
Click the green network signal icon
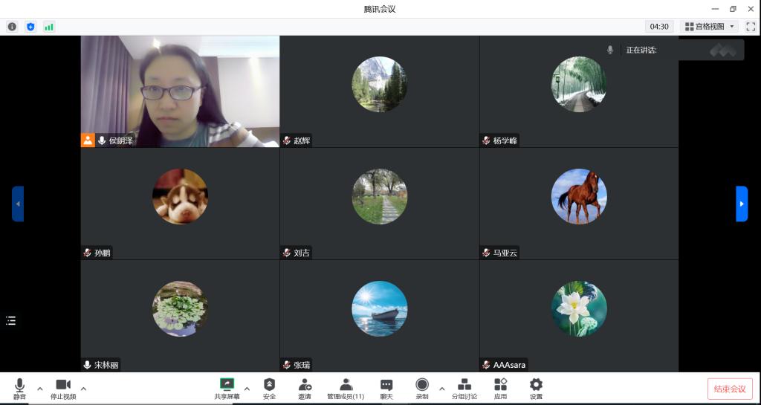[49, 27]
